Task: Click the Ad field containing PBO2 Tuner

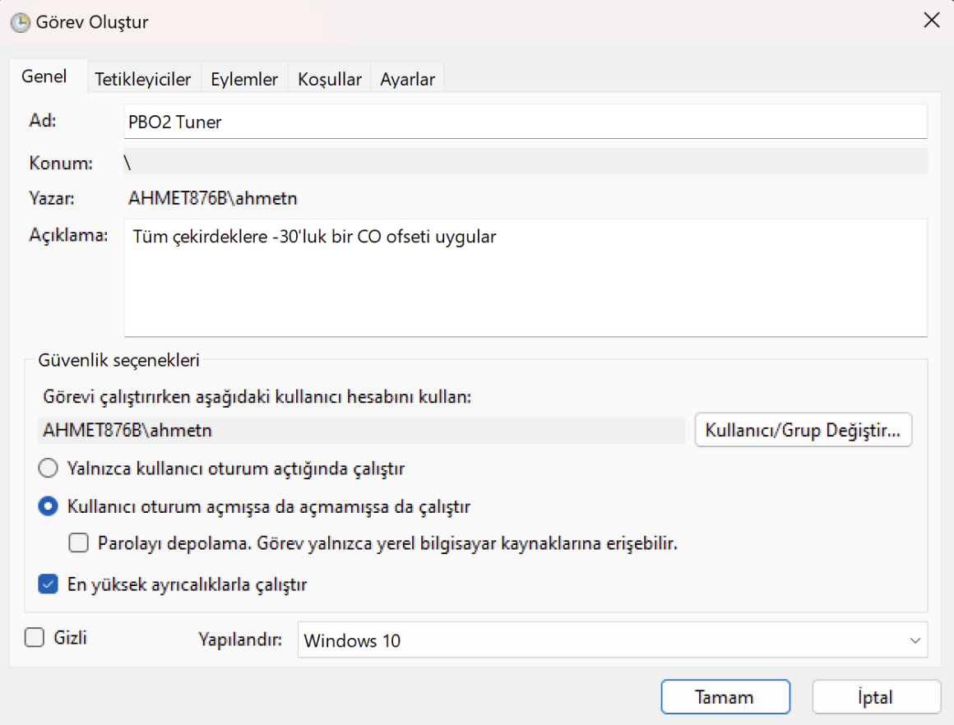Action: point(525,122)
